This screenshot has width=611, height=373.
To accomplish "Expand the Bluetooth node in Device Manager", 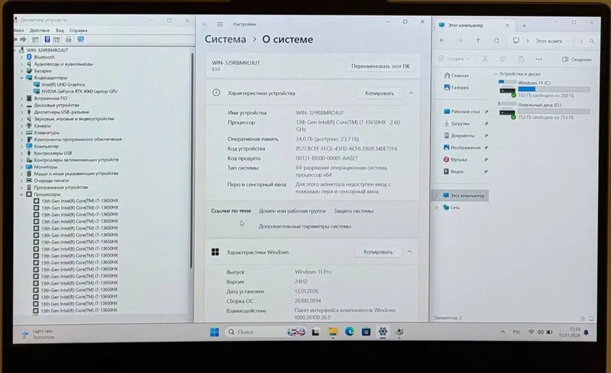I will click(x=22, y=57).
